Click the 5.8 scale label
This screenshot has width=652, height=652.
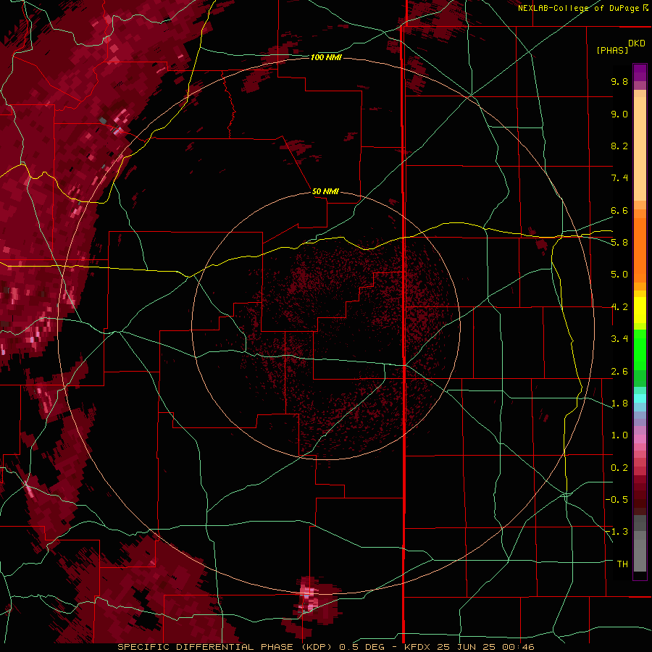click(x=619, y=243)
